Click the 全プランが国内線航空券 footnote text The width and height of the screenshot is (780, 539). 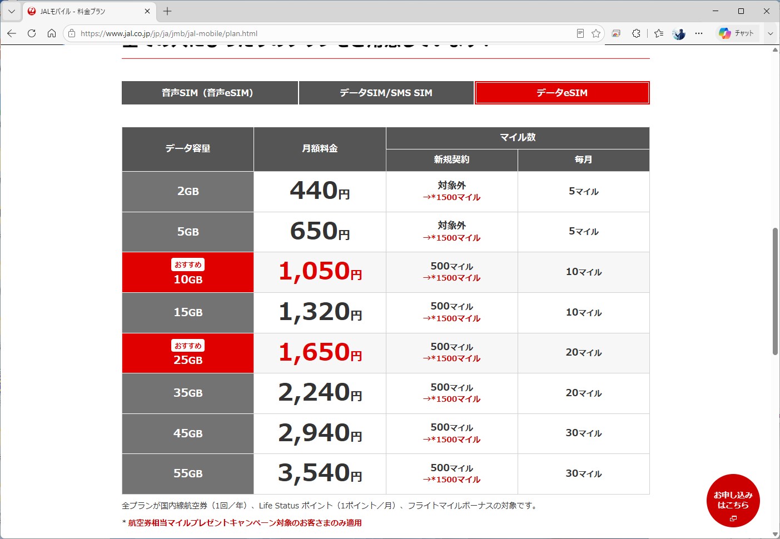[x=329, y=506]
